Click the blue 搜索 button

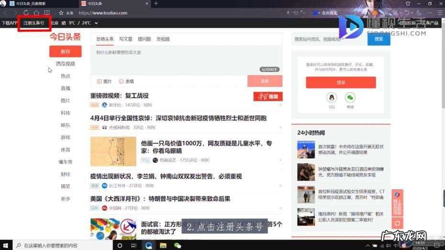[379, 39]
